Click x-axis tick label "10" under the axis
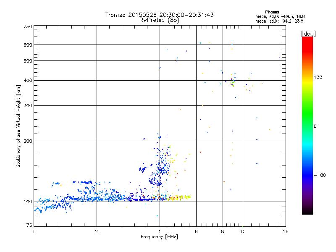Viewport: 336px width, 252px height. click(243, 231)
